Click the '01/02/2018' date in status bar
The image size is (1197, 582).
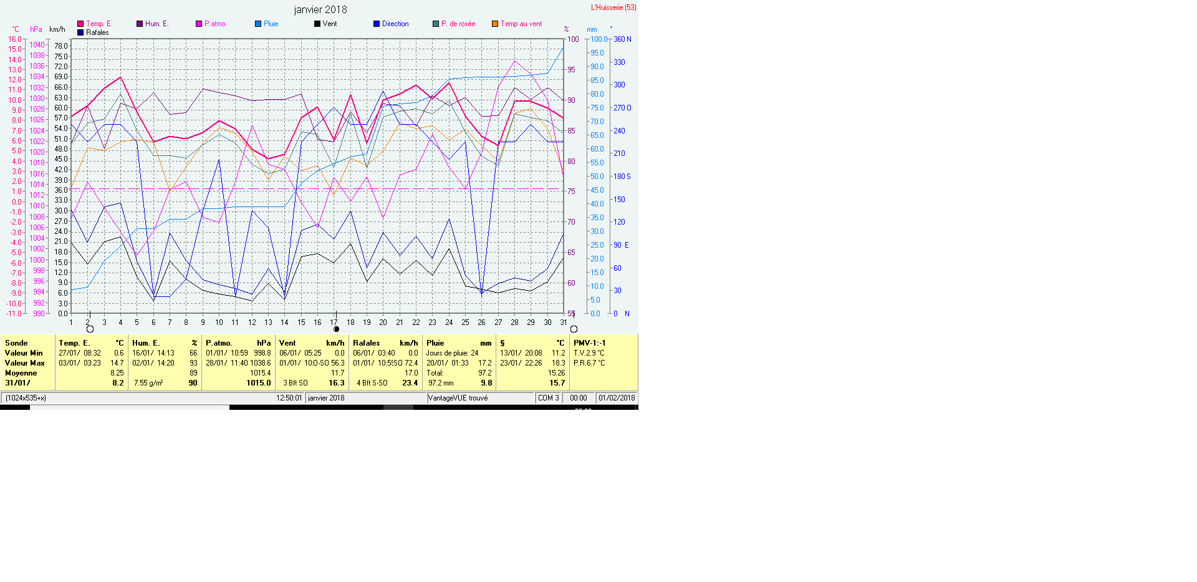pos(617,398)
